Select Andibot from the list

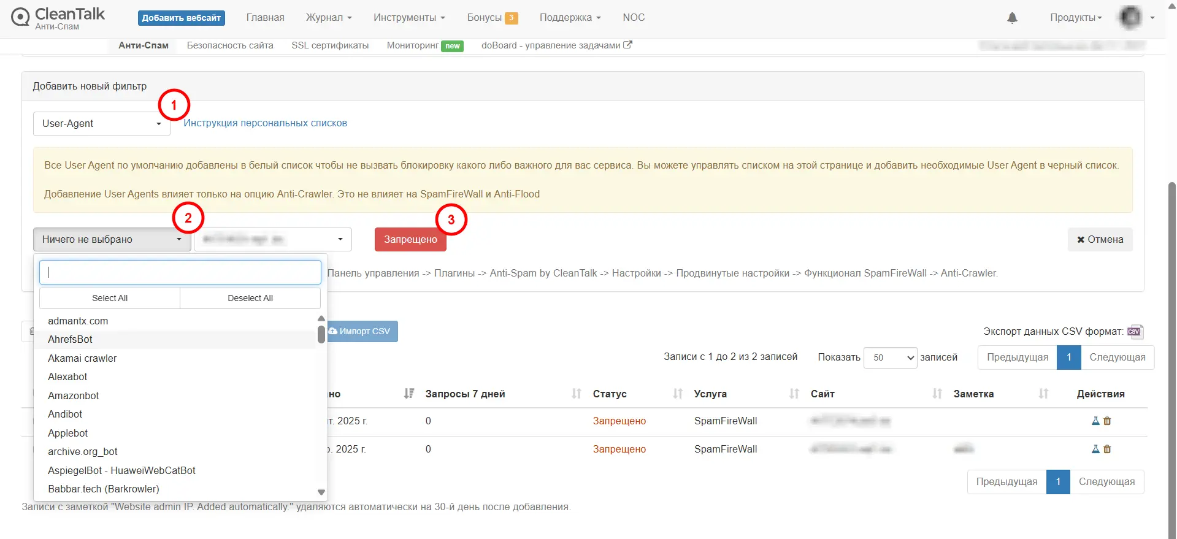65,415
